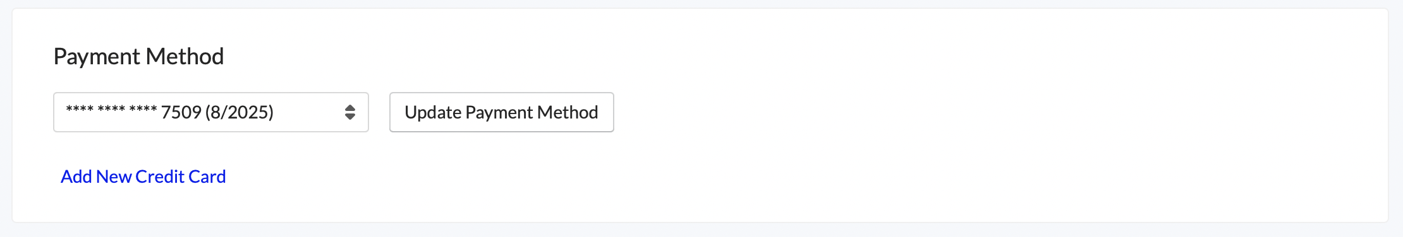Open the saved credit card dropdown

pyautogui.click(x=211, y=112)
